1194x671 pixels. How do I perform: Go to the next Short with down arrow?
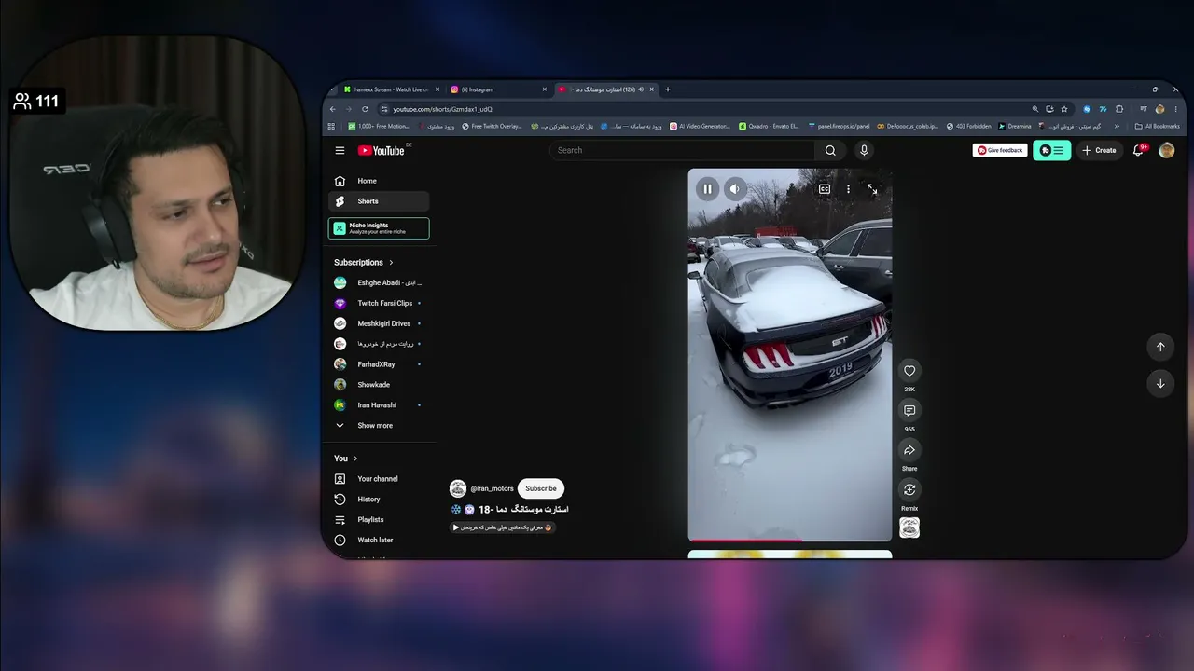(x=1160, y=383)
